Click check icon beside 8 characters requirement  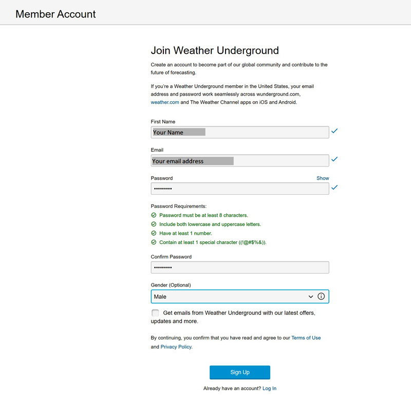click(x=154, y=215)
